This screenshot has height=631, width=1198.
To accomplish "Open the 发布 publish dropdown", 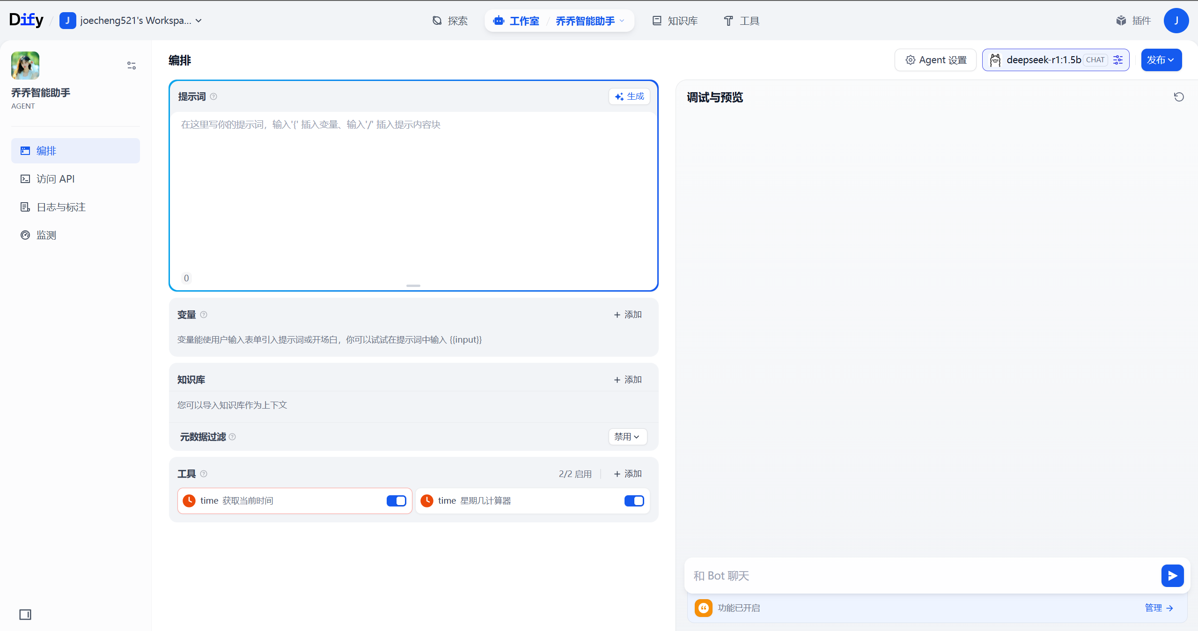I will 1161,60.
